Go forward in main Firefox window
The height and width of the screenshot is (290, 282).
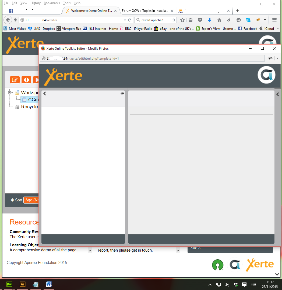click(15, 20)
